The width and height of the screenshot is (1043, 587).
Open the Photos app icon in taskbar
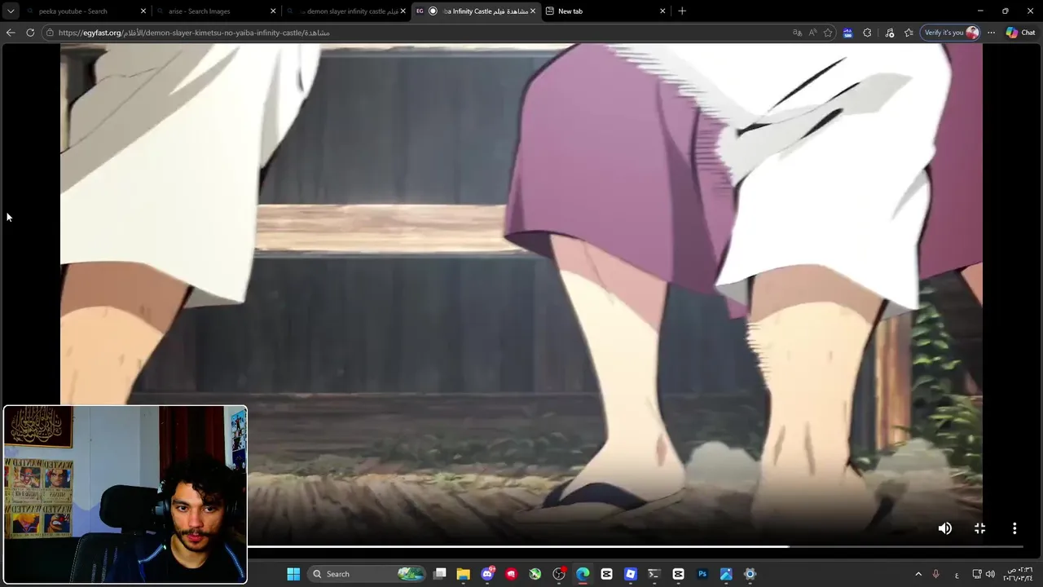click(726, 574)
